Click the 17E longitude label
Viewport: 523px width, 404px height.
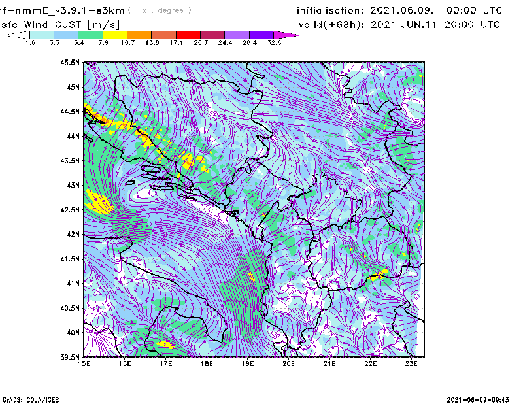(x=166, y=363)
